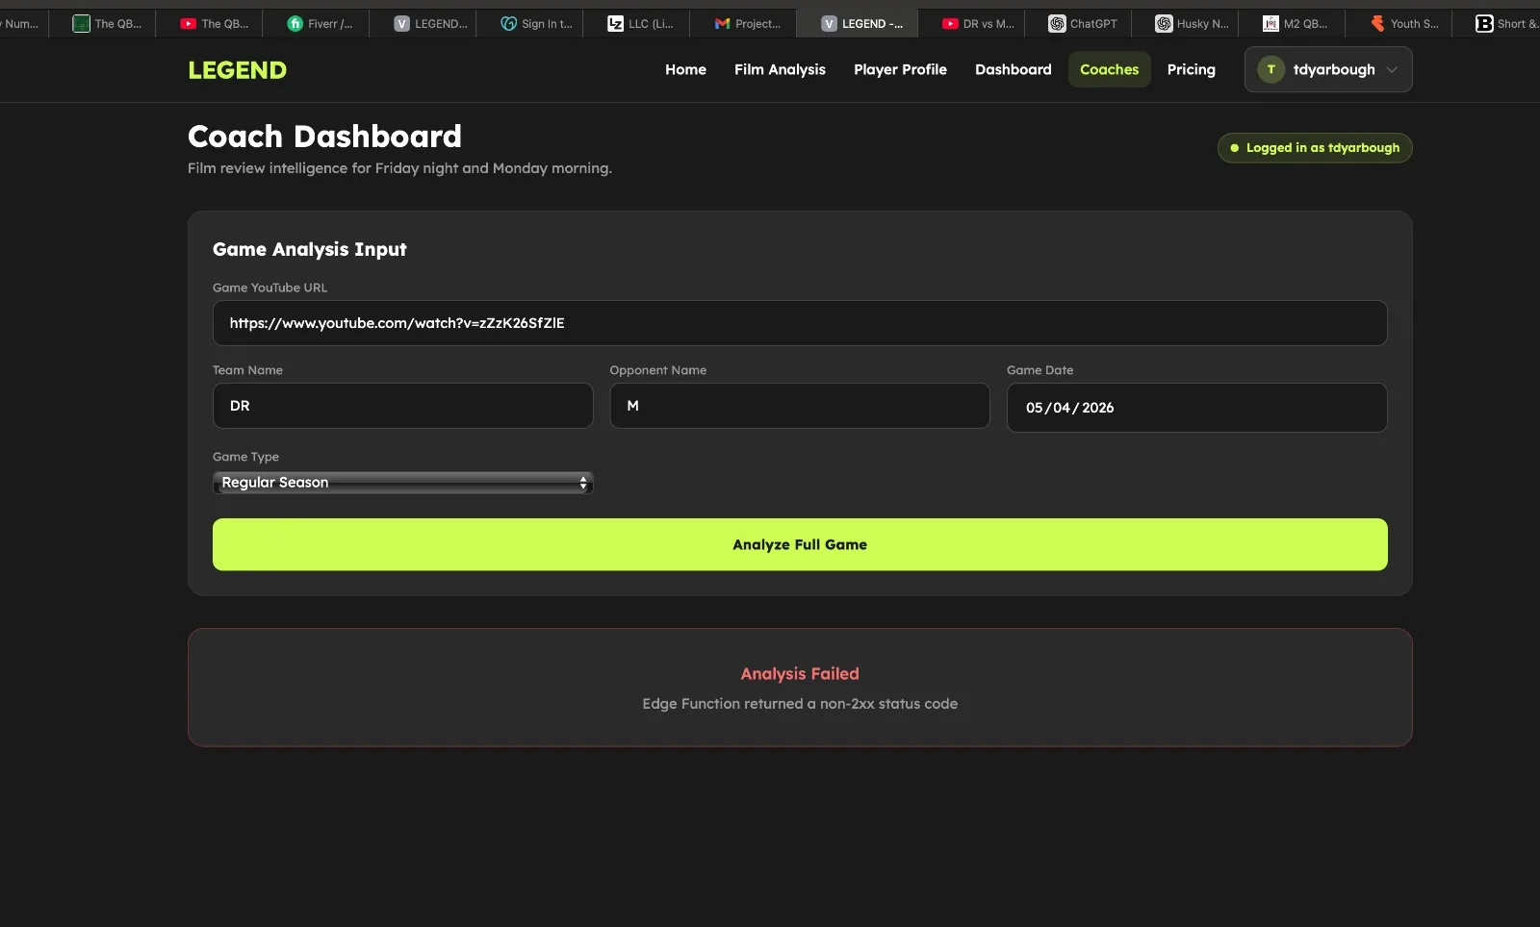
Task: Click the T avatar circle for tdyarbough
Action: (x=1270, y=69)
